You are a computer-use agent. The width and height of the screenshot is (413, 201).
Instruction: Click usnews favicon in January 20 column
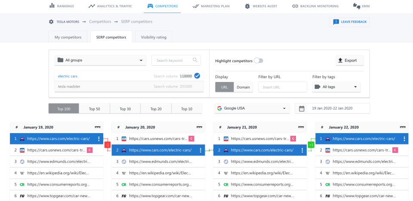pyautogui.click(x=124, y=139)
